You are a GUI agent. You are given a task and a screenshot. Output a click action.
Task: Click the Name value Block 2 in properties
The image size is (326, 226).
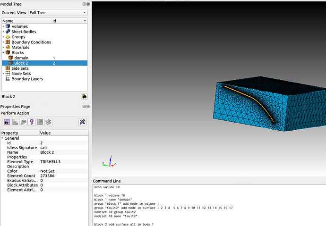click(47, 152)
